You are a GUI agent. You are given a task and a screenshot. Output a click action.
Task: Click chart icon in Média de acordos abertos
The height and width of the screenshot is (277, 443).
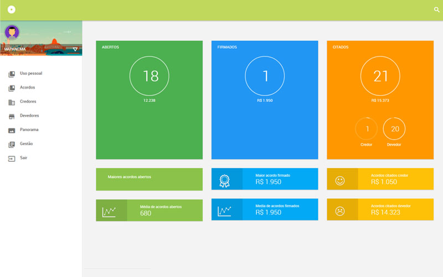tap(109, 211)
